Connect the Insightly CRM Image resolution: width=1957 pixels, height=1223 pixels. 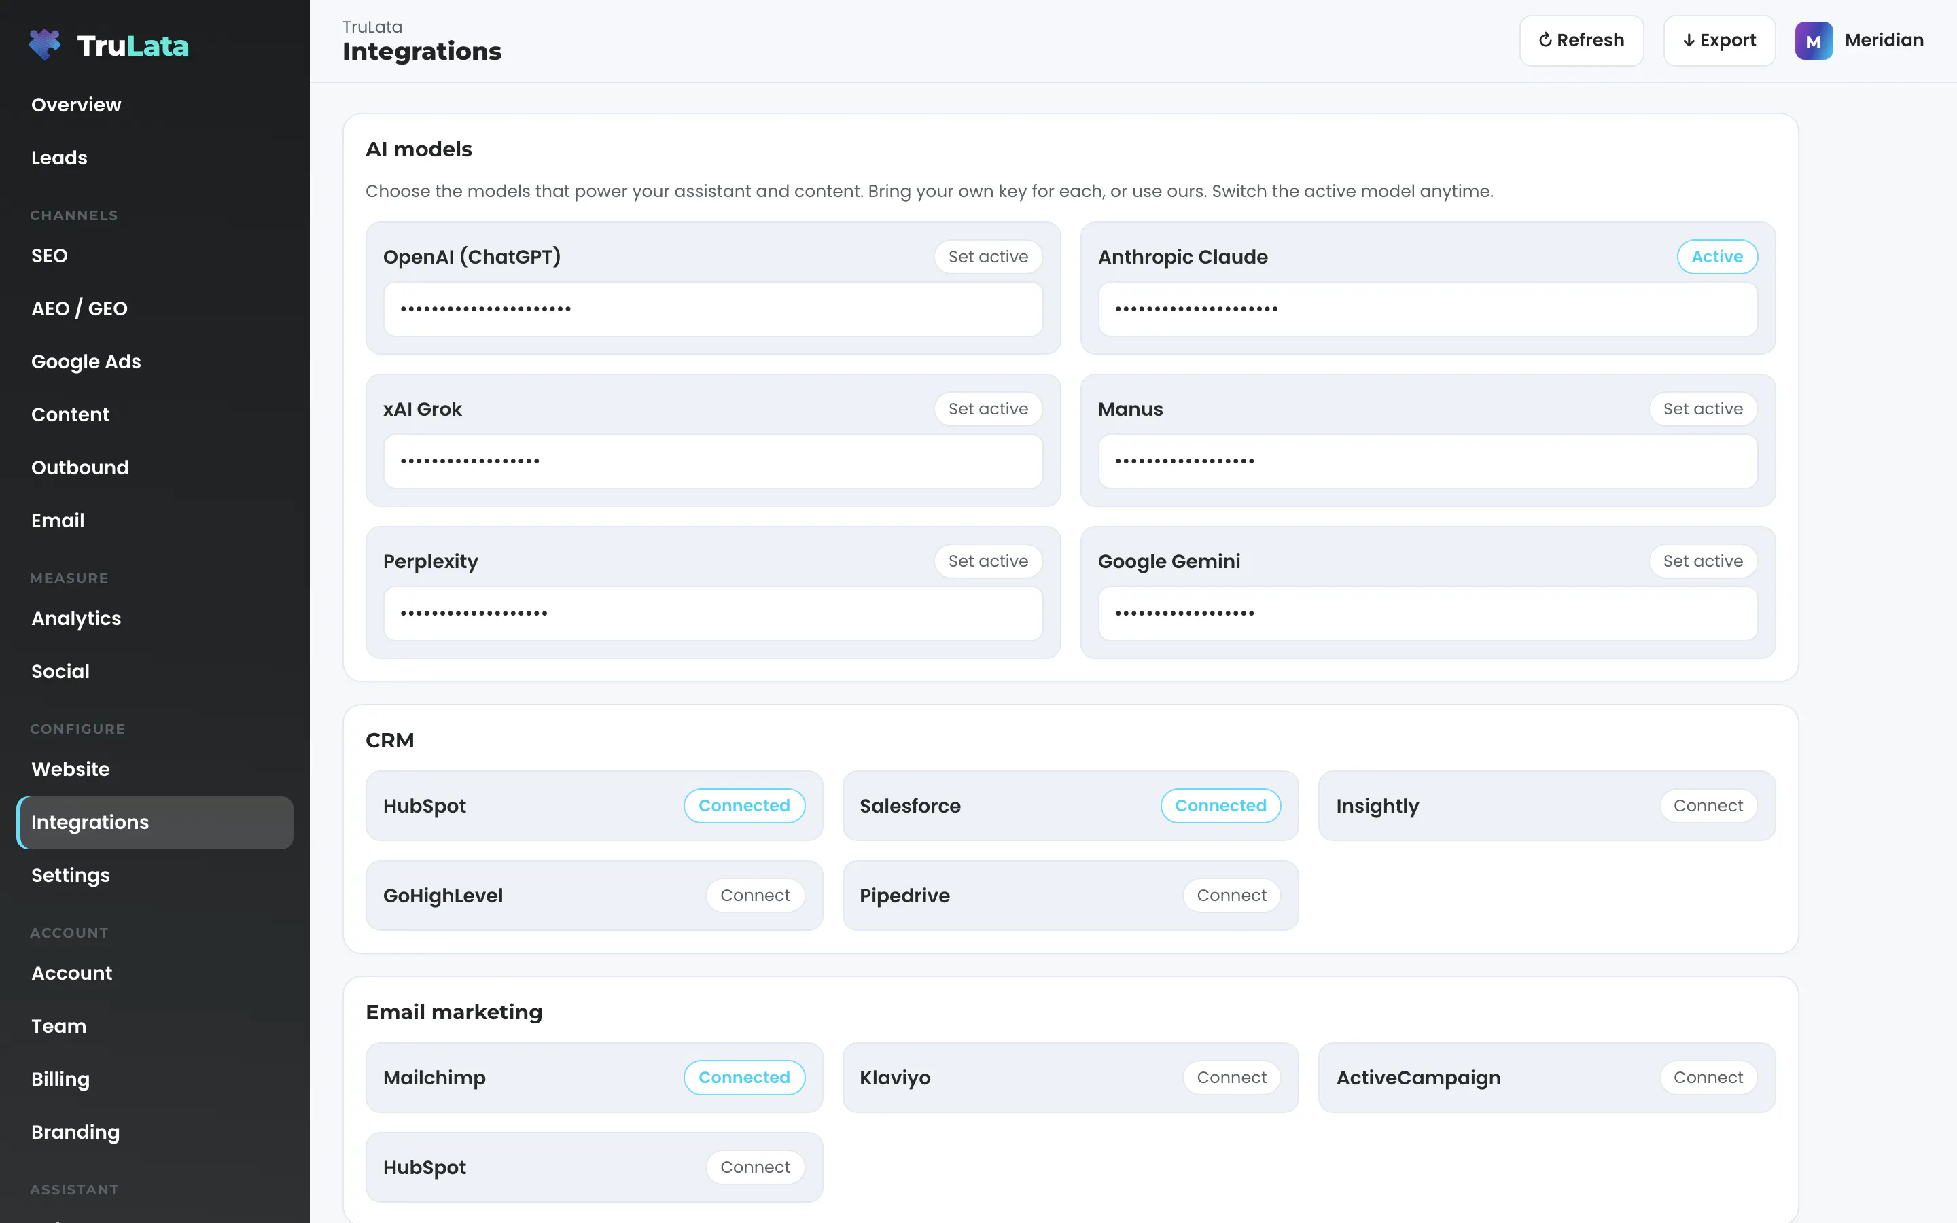1708,806
